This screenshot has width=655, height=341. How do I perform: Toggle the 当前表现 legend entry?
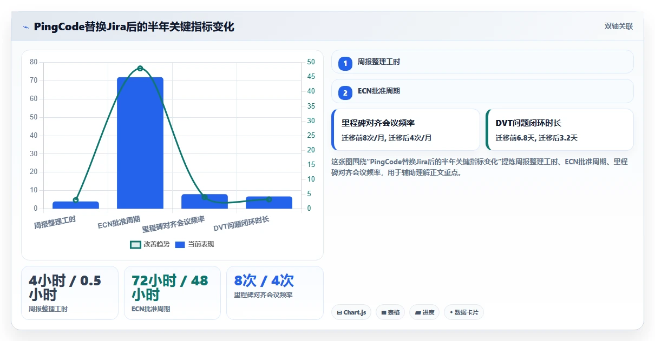pyautogui.click(x=194, y=244)
